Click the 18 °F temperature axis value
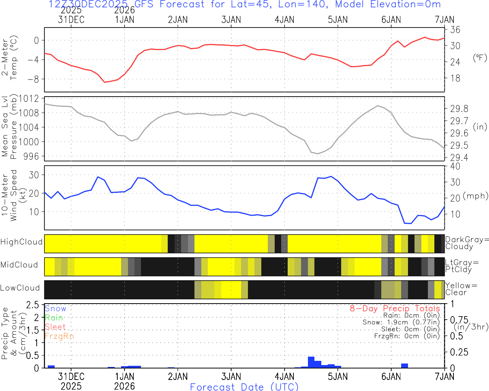This screenshot has height=391, width=489. (x=455, y=78)
